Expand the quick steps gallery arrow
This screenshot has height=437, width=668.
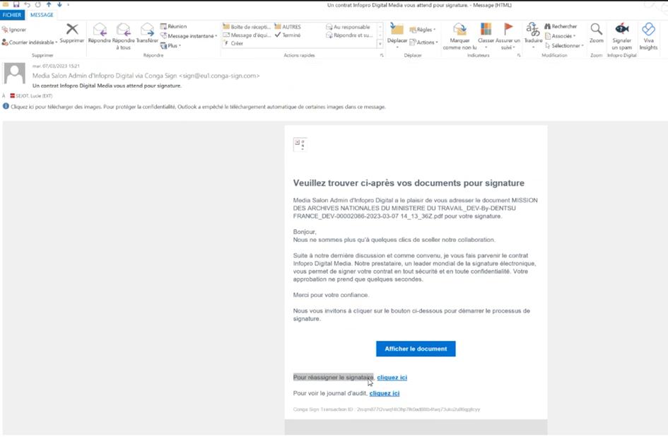point(380,44)
